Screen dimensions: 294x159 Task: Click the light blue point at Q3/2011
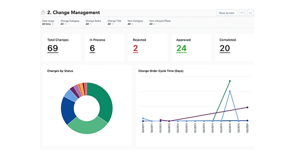click(x=143, y=119)
